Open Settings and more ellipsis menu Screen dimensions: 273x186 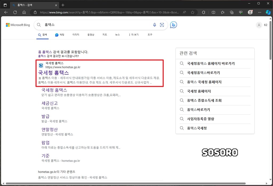click(x=260, y=12)
